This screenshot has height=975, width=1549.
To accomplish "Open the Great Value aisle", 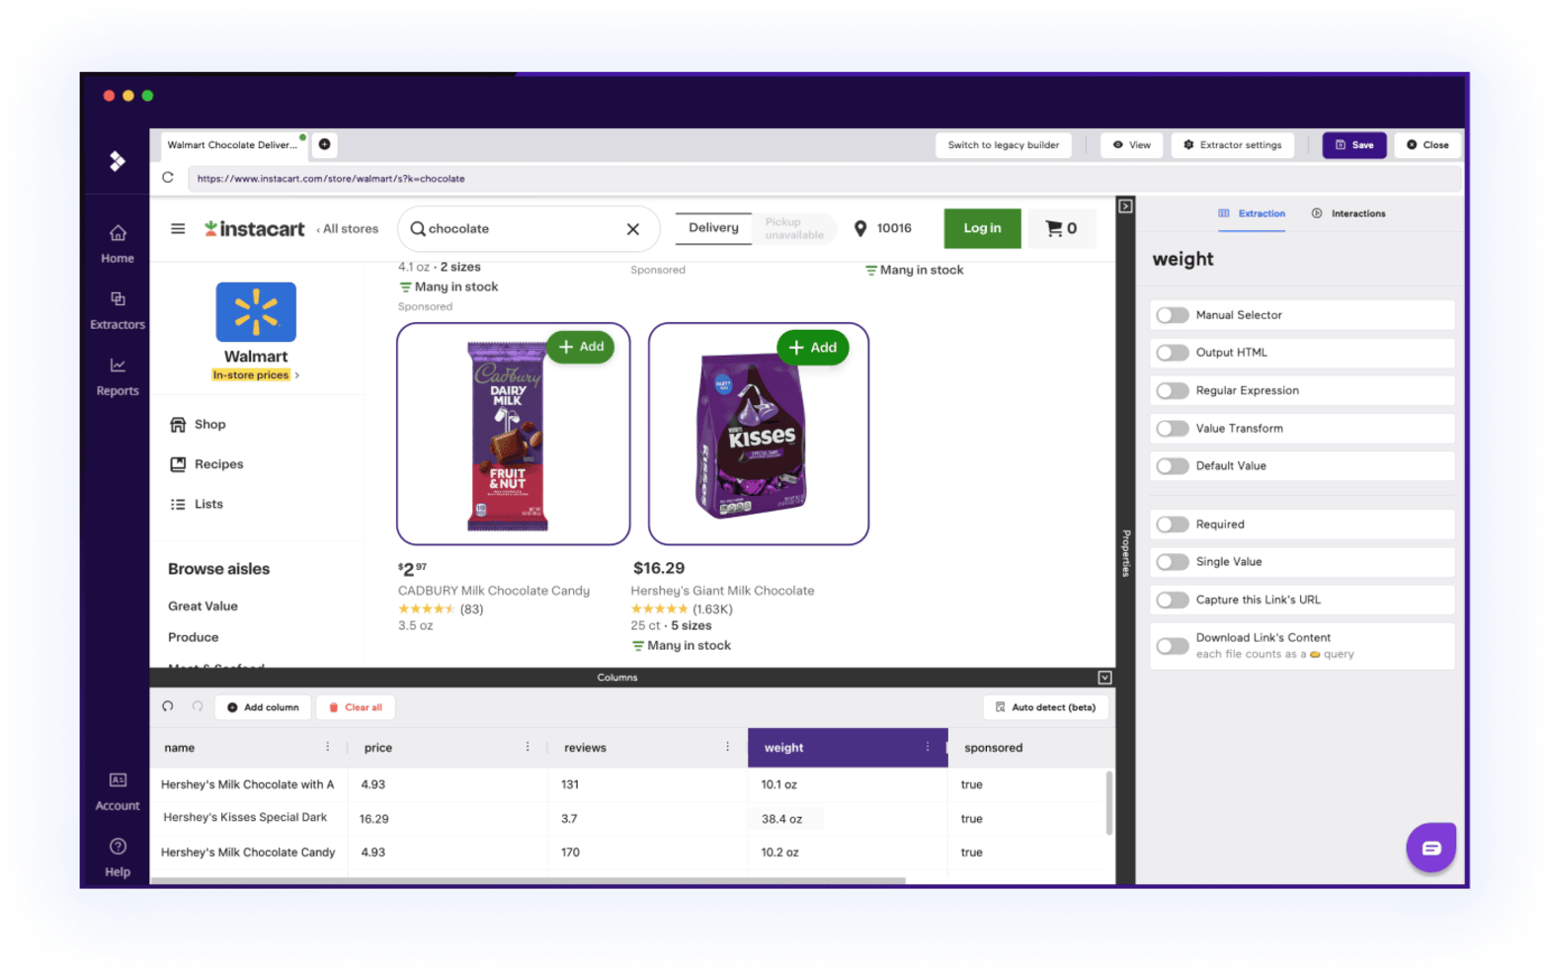I will (203, 607).
